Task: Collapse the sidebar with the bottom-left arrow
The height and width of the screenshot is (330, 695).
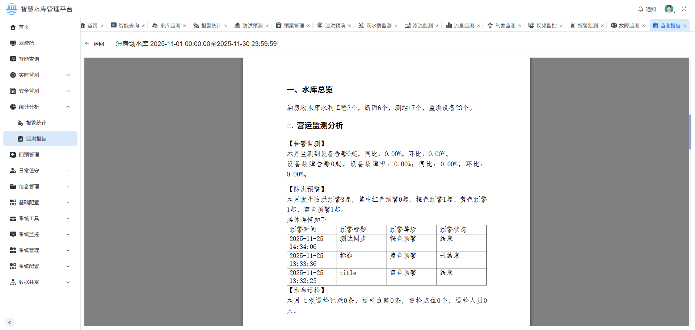Action: [9, 322]
